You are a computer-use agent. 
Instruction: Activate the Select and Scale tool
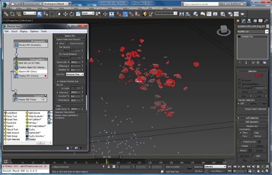click(x=78, y=14)
